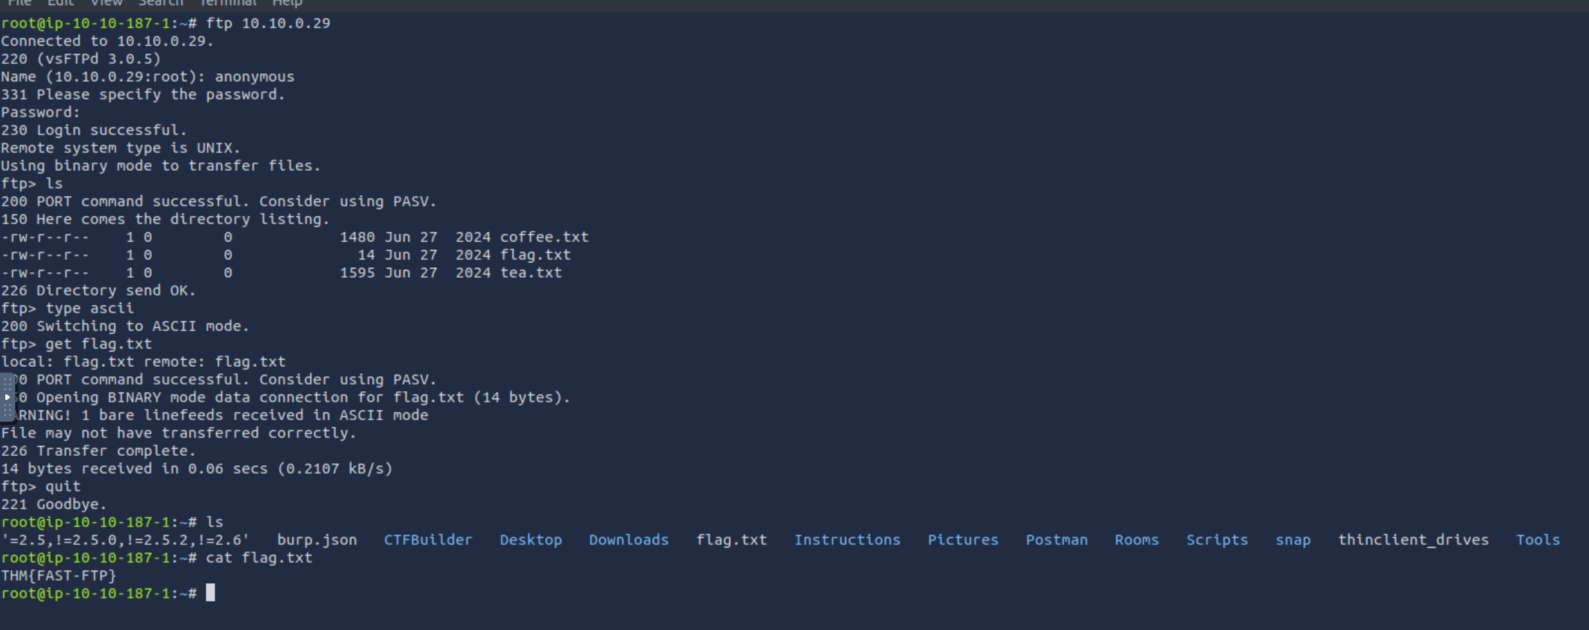The width and height of the screenshot is (1589, 630).
Task: Click the Scripts directory name
Action: (x=1217, y=540)
